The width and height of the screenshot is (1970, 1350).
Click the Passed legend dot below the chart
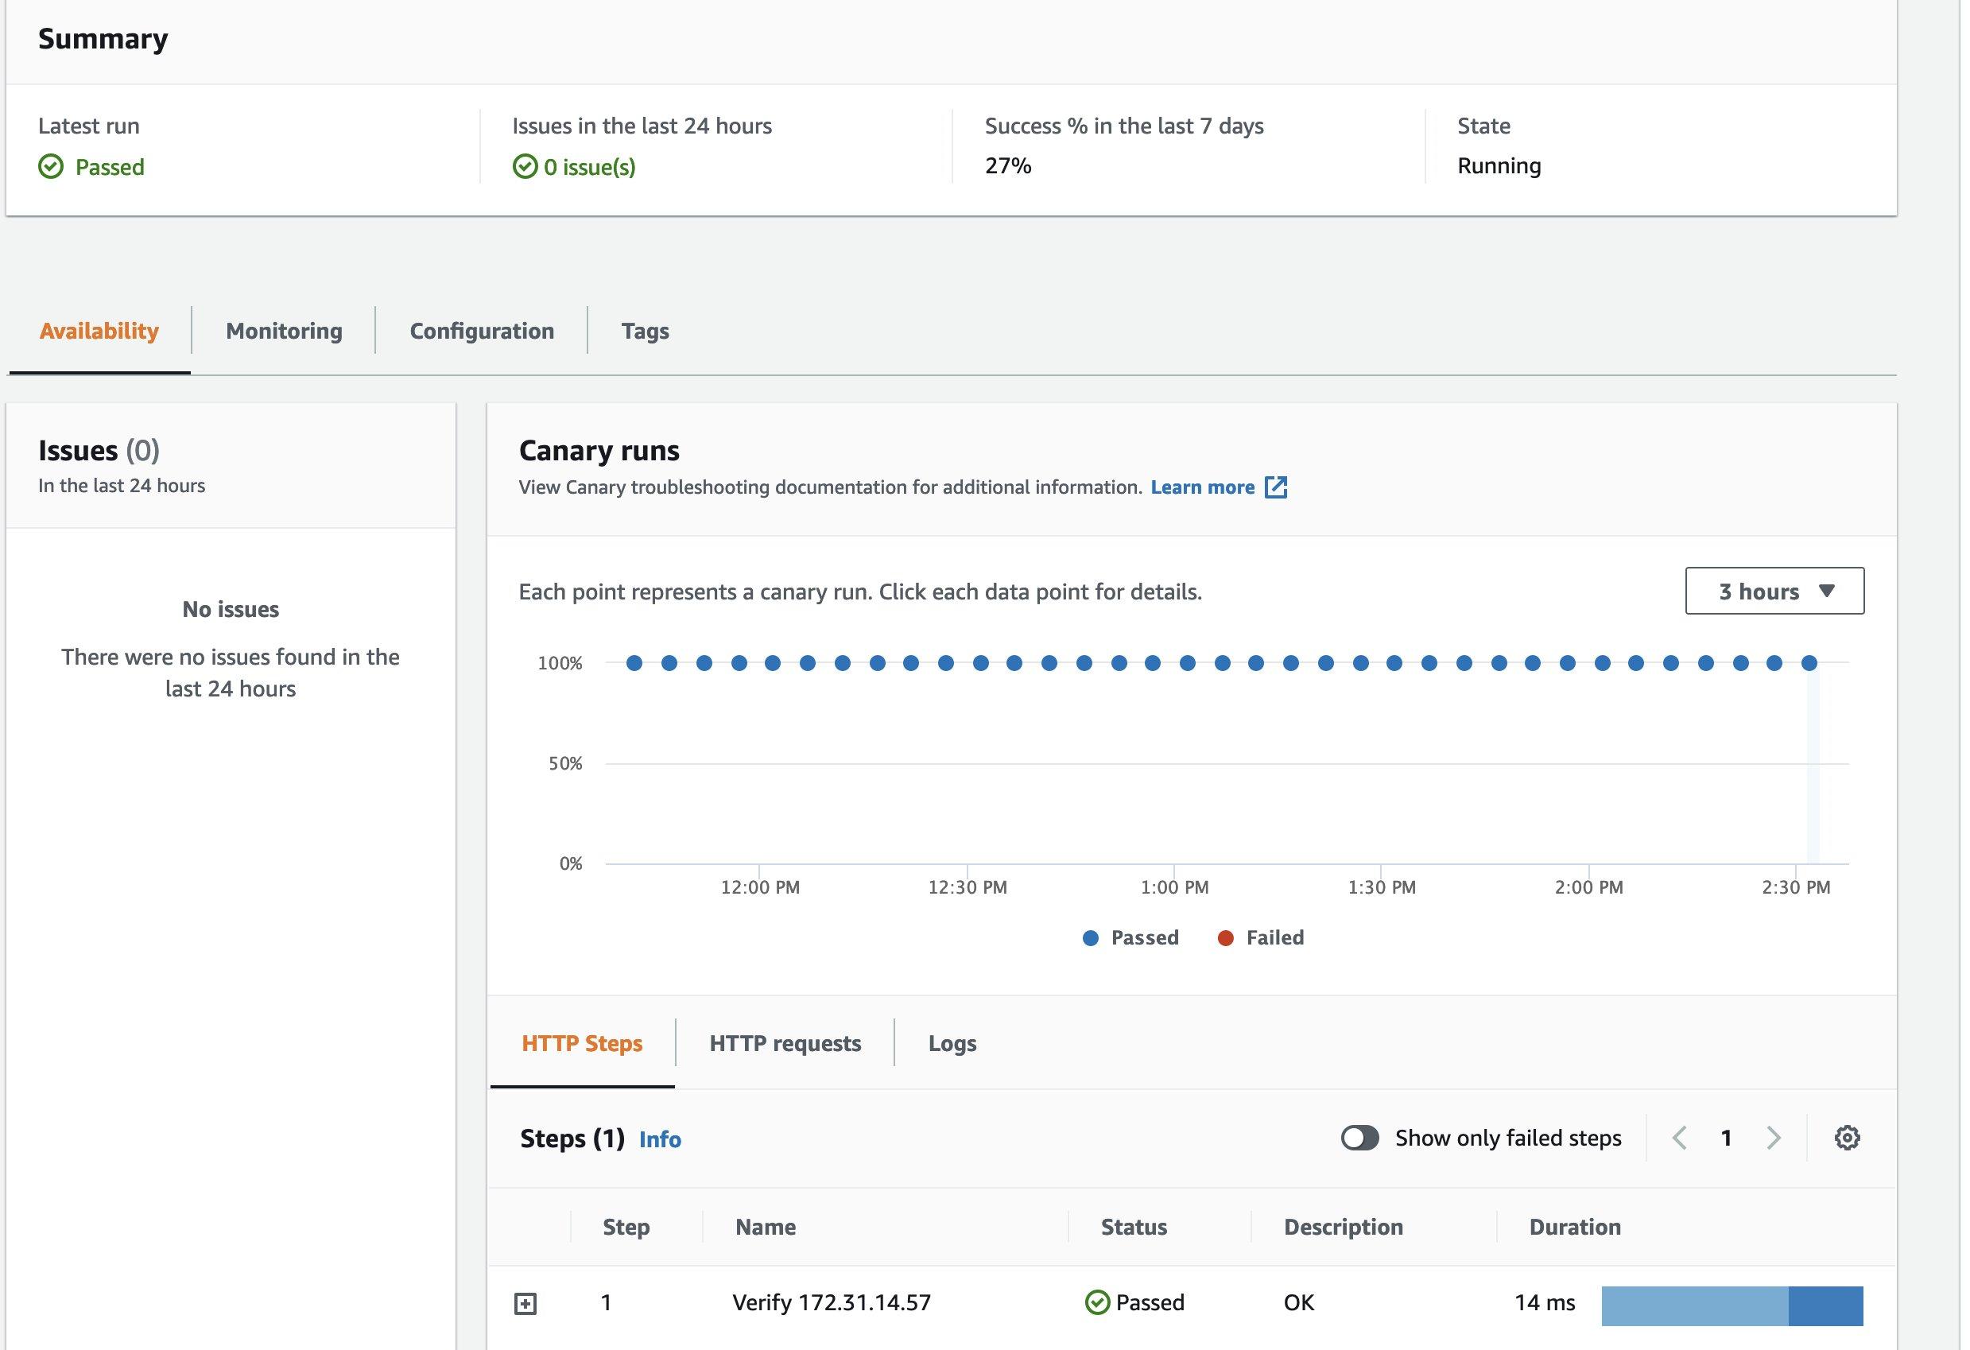point(1092,937)
